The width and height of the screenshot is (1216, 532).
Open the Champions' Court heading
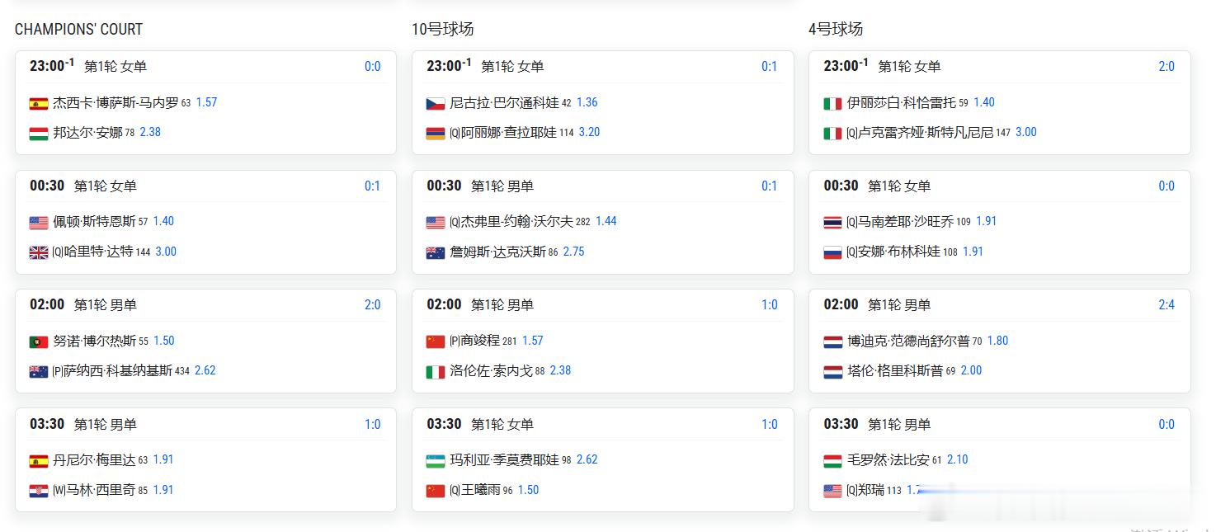tap(79, 29)
